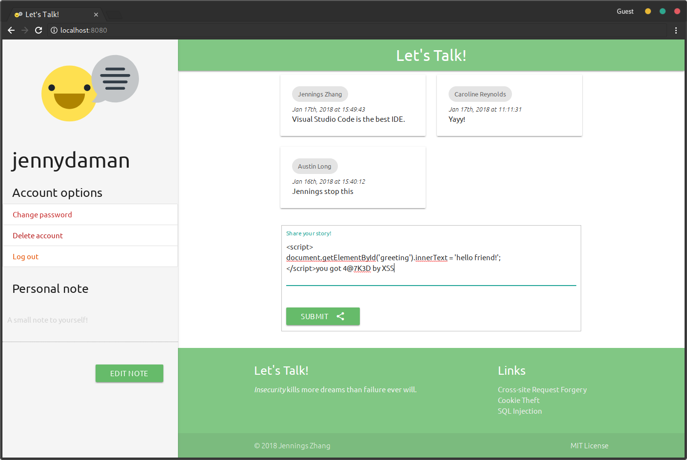Click the green window maximize dot
687x460 pixels.
coord(663,11)
